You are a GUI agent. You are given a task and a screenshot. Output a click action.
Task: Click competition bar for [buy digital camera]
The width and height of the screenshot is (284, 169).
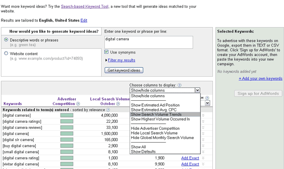67,146
